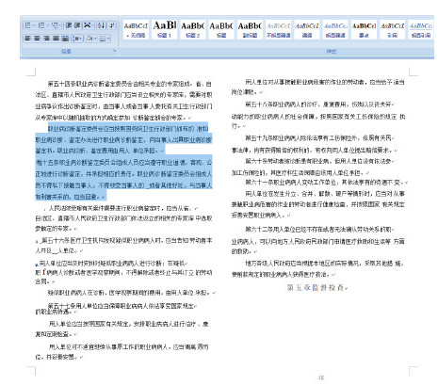The width and height of the screenshot is (438, 385).
Task: Justify the selected paragraph
Action: click(x=56, y=39)
